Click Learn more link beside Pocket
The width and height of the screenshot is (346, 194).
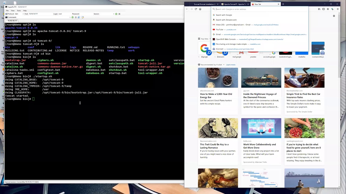click(231, 65)
